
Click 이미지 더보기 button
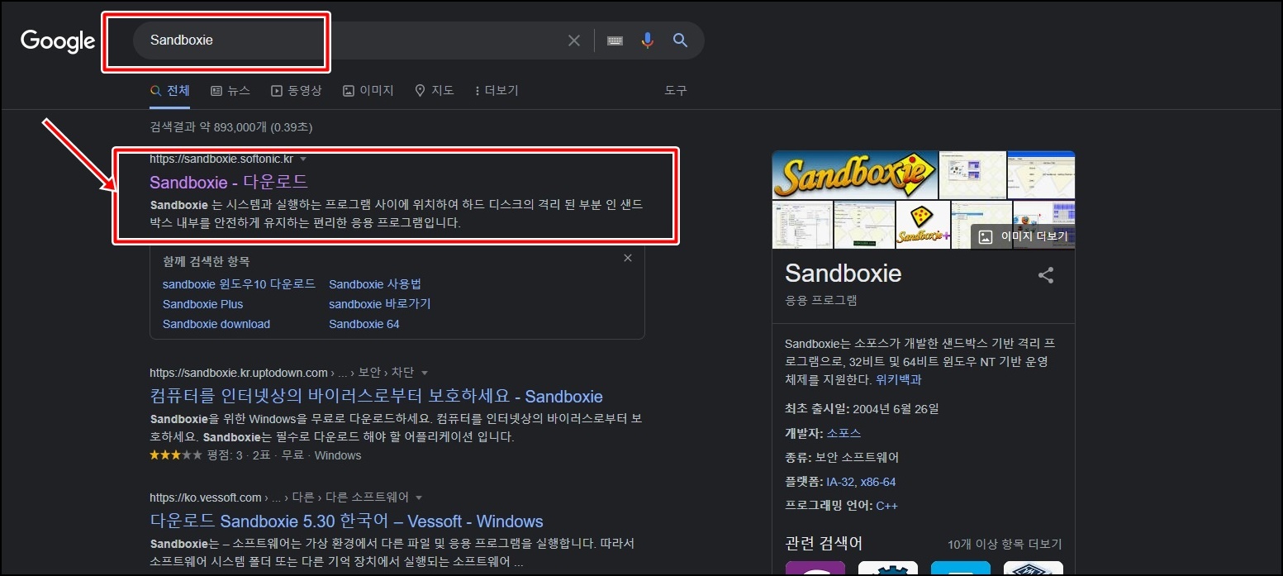click(1023, 236)
